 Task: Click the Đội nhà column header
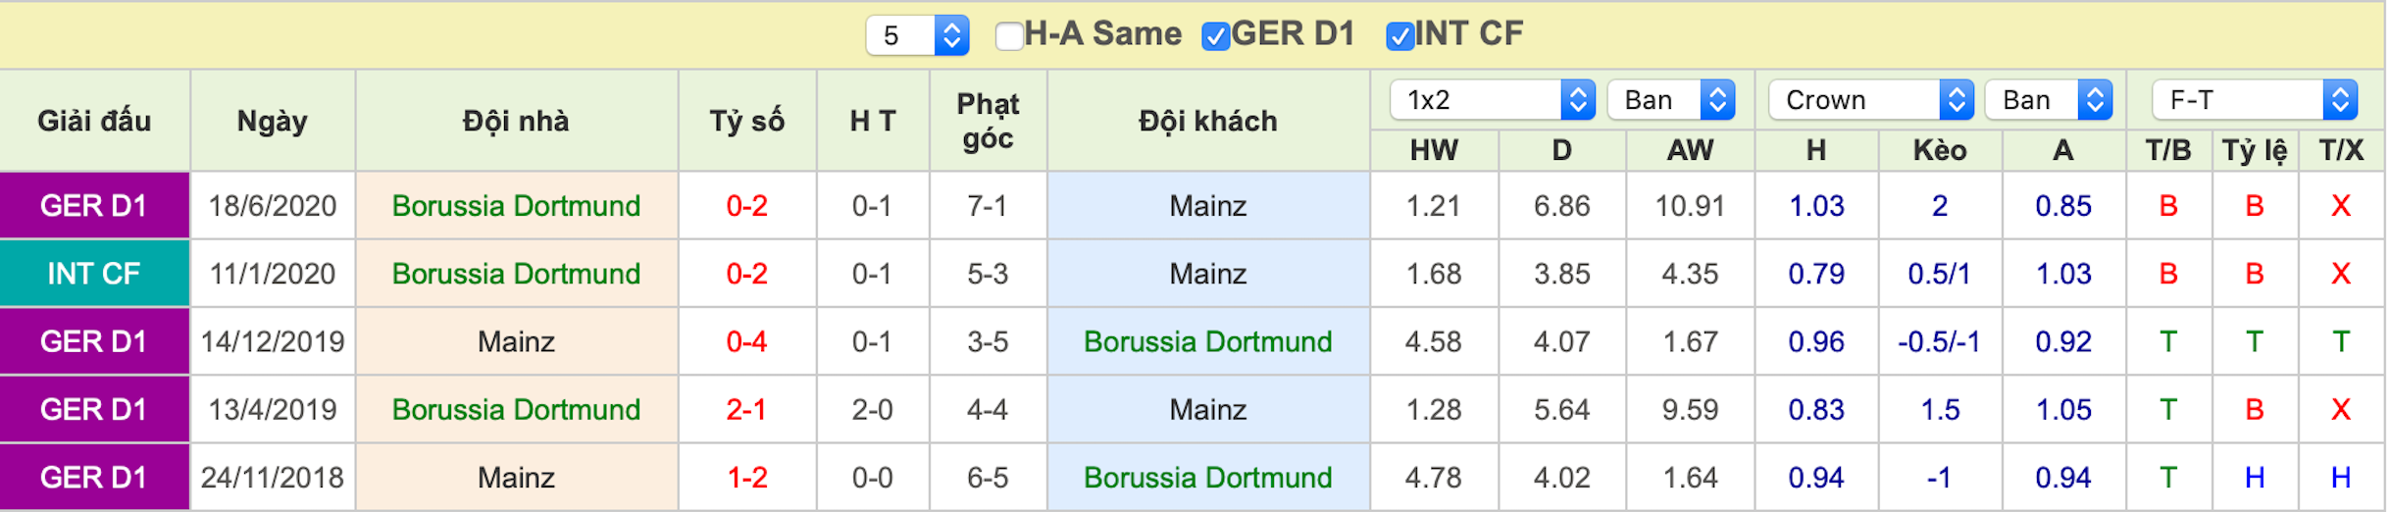(x=516, y=121)
